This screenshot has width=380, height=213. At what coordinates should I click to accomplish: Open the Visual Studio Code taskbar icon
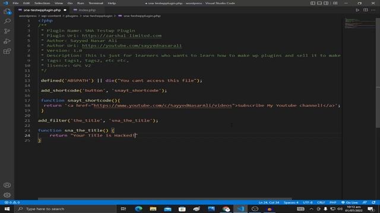click(240, 209)
